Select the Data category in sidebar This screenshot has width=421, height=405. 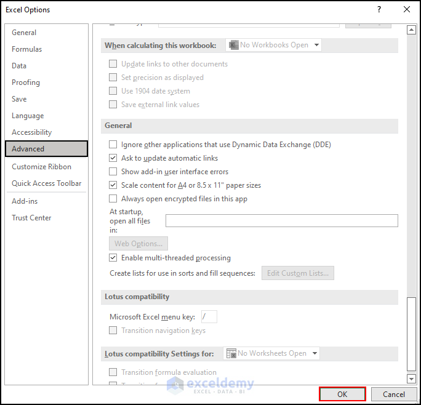pyautogui.click(x=19, y=66)
